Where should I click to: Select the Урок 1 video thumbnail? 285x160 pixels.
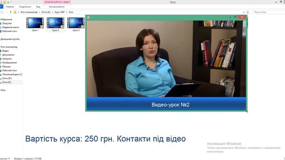[35, 23]
